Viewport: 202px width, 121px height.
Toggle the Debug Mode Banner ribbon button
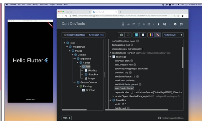point(158,35)
